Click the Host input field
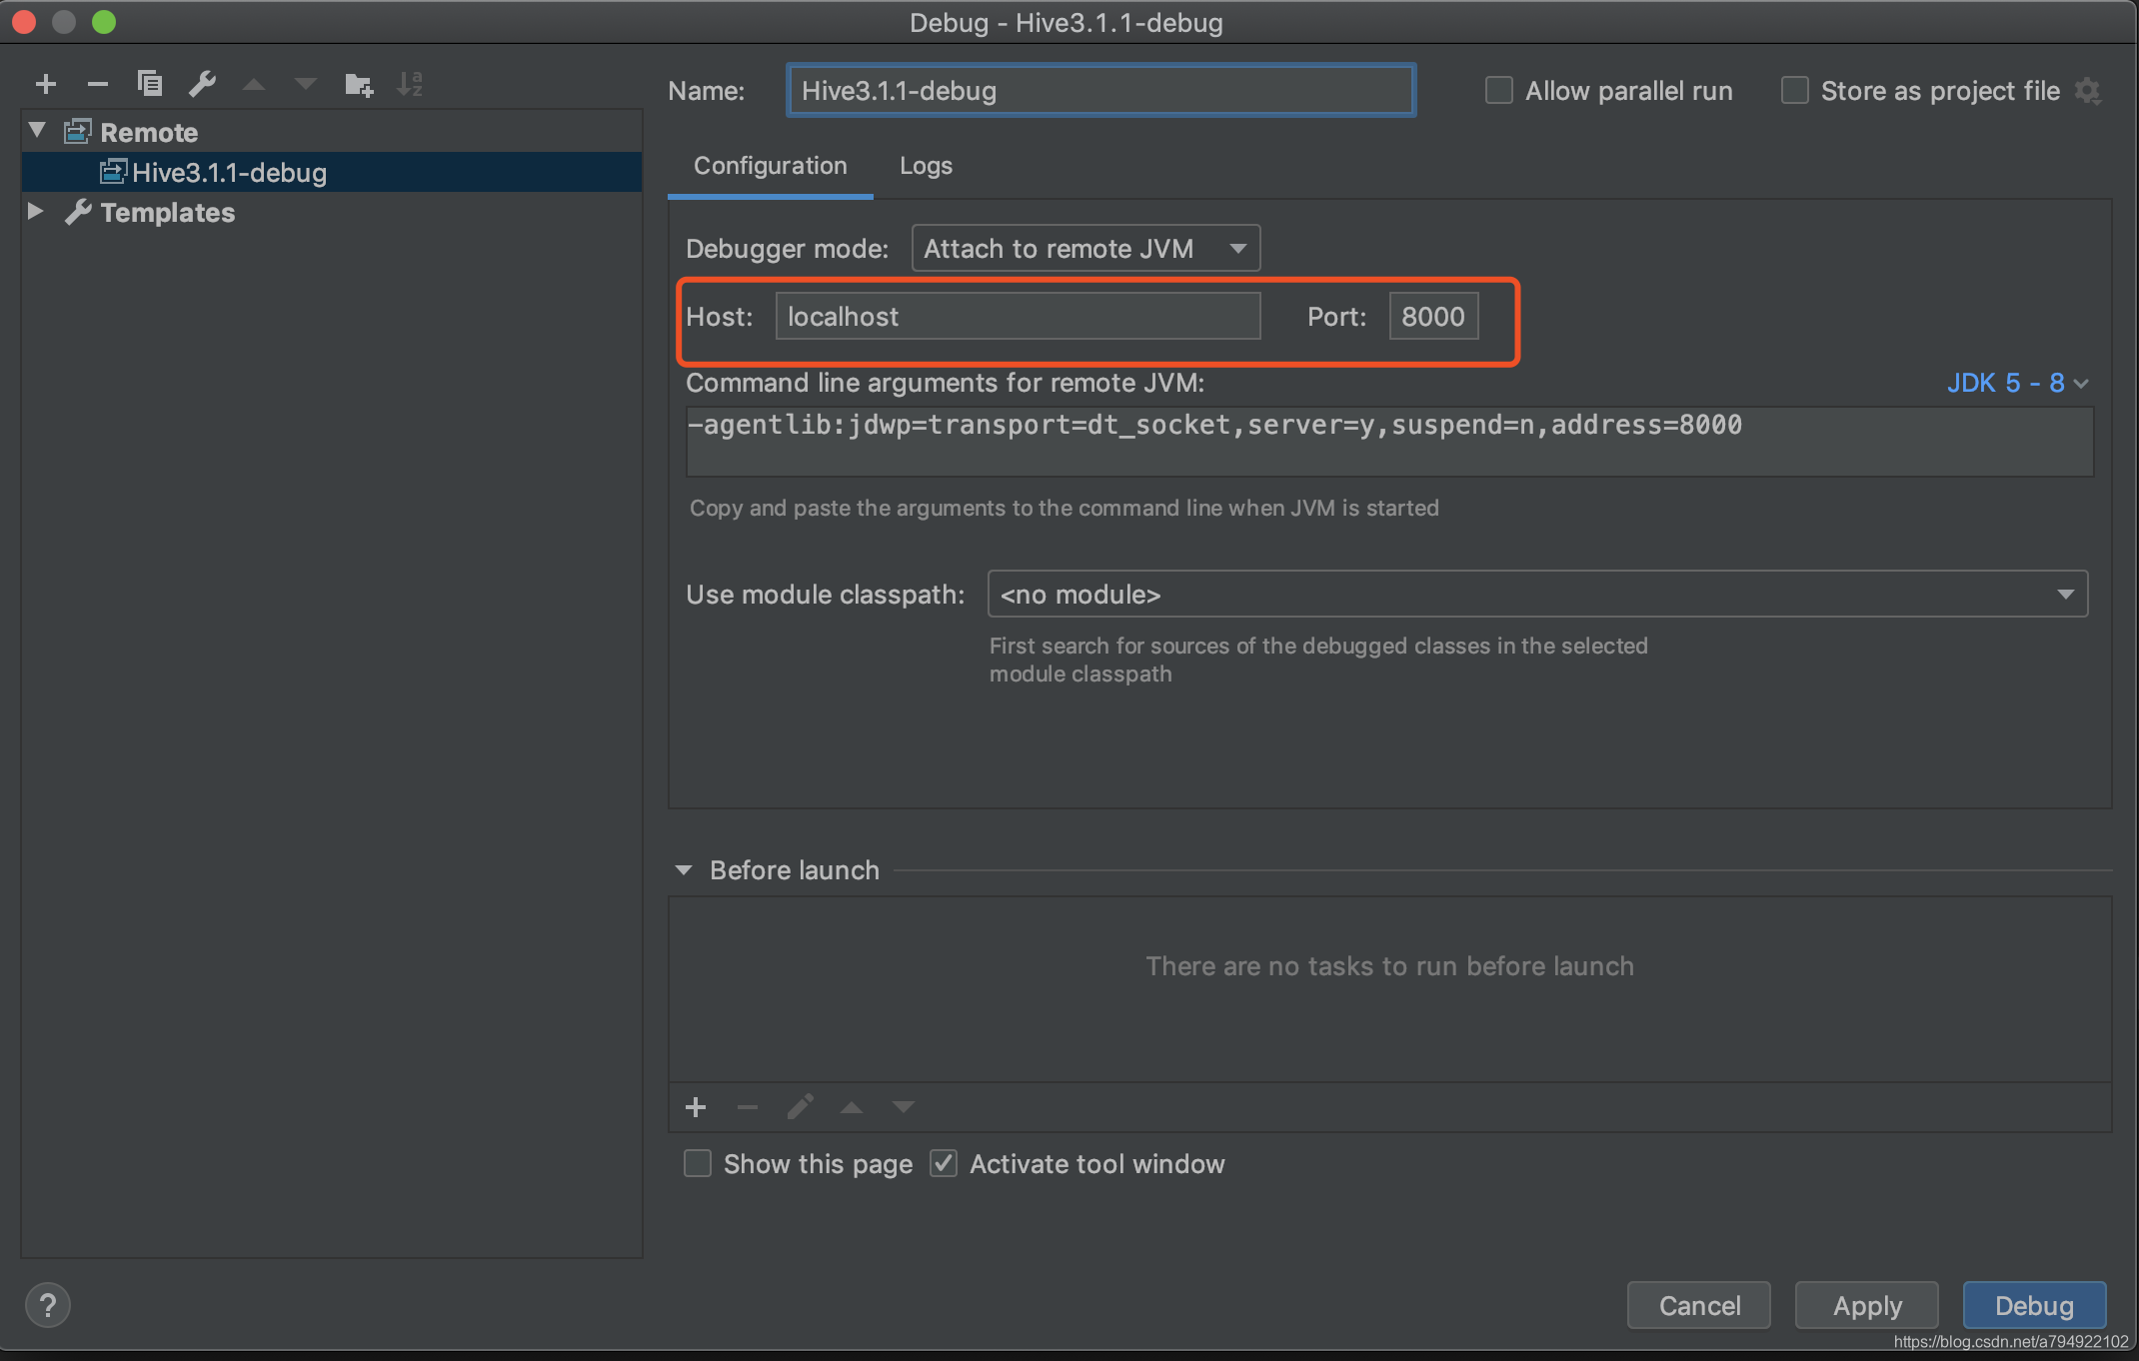This screenshot has height=1361, width=2139. click(x=1019, y=317)
